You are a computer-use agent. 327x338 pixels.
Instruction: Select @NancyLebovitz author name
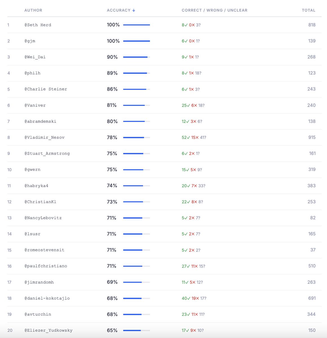click(x=43, y=218)
